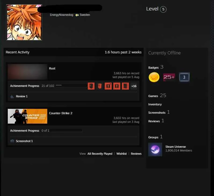Show the +16 more achievements

click(x=134, y=86)
